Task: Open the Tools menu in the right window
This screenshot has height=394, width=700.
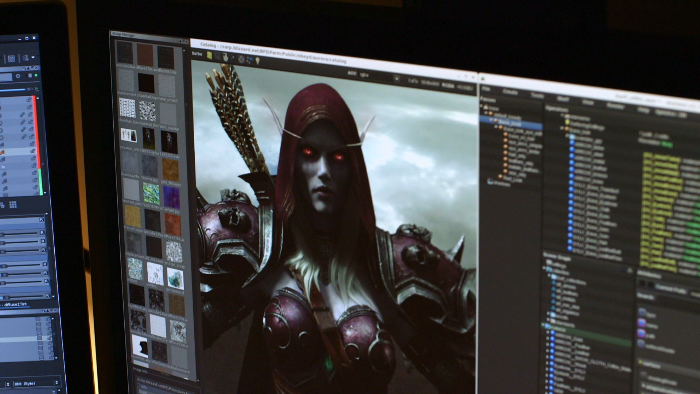Action: [537, 95]
